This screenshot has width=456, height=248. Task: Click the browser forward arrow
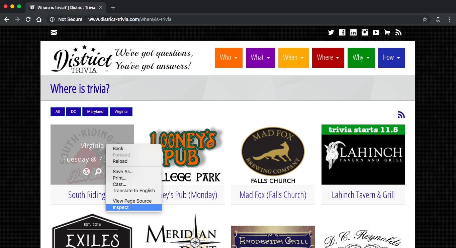[17, 19]
